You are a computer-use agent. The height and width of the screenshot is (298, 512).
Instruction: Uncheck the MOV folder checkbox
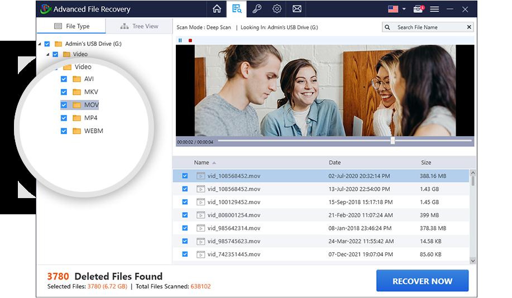[x=64, y=105]
